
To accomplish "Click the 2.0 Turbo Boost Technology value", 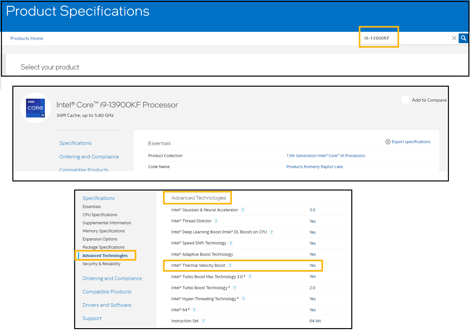I will pyautogui.click(x=312, y=288).
